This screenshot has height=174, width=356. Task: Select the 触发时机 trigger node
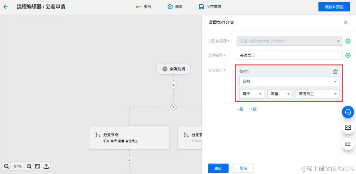[173, 69]
